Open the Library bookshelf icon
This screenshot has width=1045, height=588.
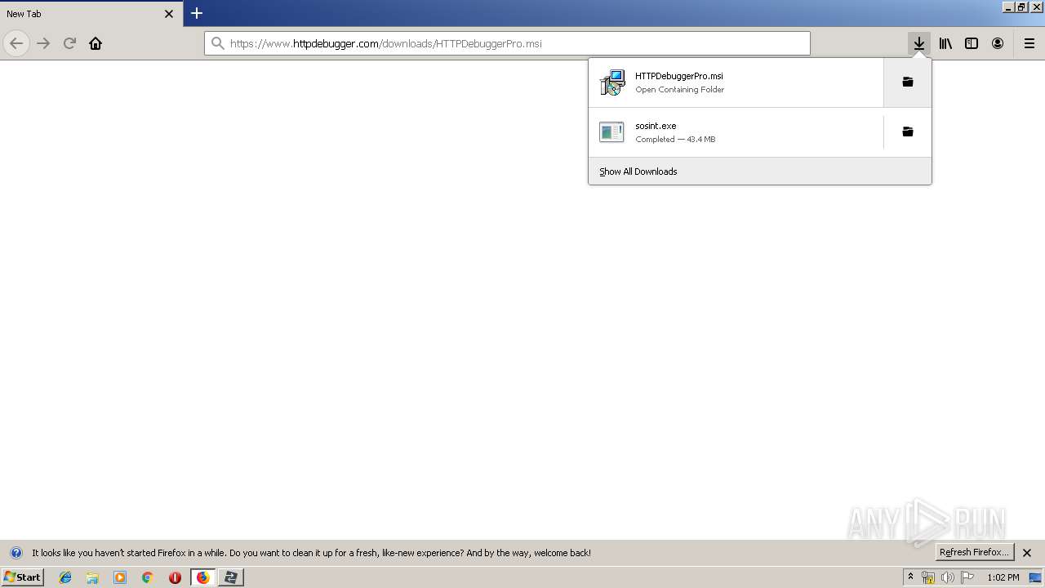945,43
